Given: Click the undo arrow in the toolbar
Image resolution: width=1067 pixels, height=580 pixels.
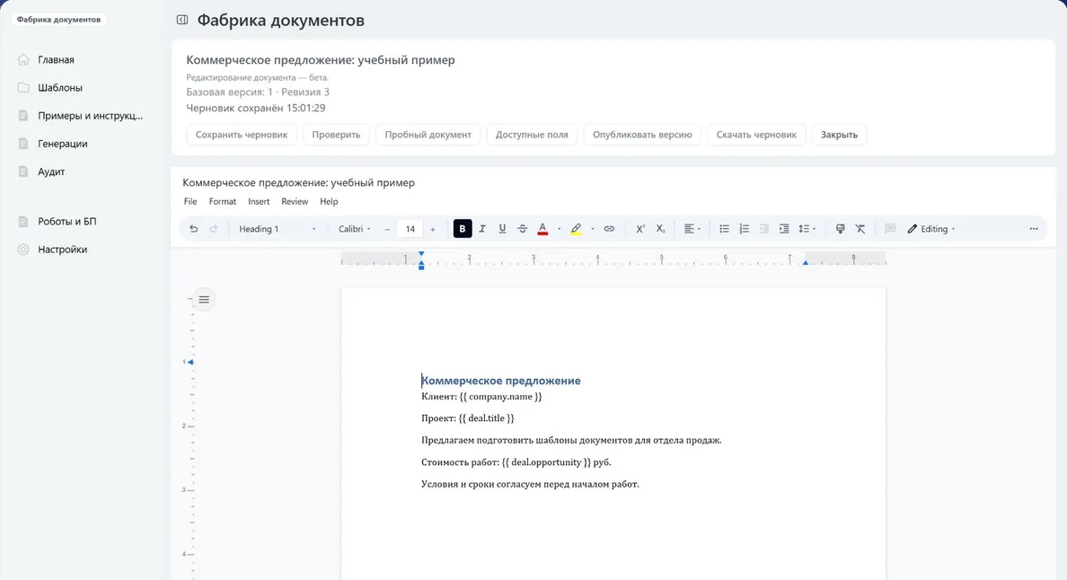Looking at the screenshot, I should 193,229.
